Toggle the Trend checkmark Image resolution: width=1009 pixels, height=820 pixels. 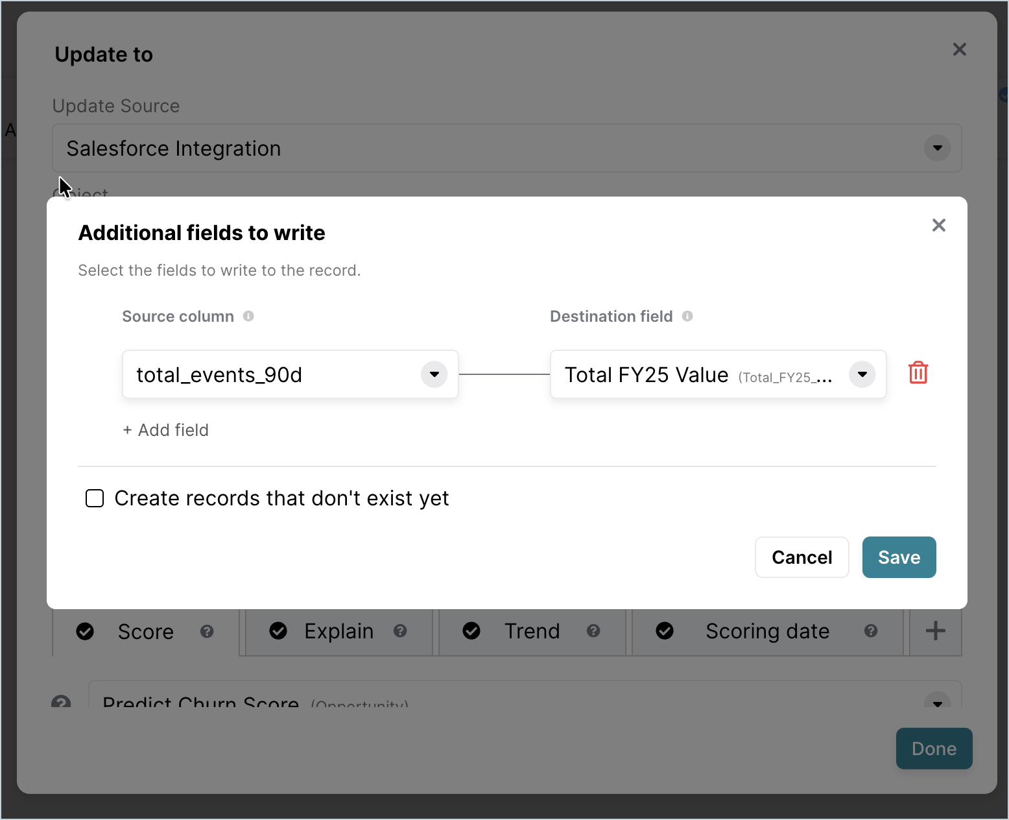click(471, 631)
